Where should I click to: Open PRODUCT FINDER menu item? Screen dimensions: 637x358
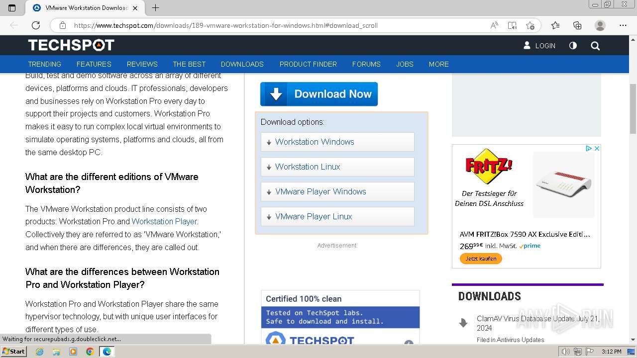(308, 64)
